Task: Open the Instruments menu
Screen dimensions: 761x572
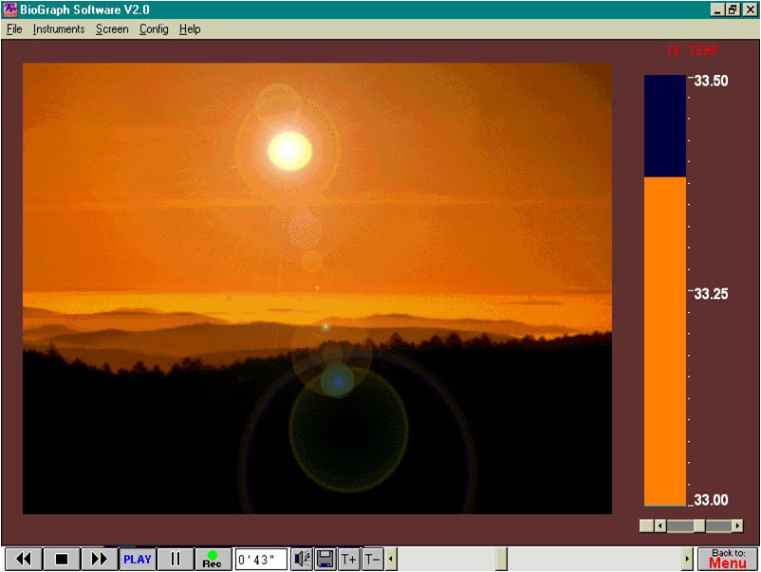Action: click(x=59, y=29)
